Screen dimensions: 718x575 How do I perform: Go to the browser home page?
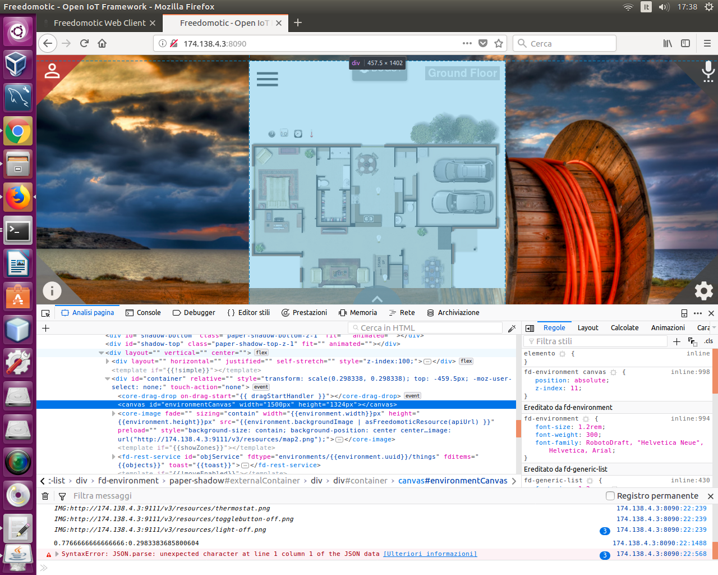coord(102,43)
